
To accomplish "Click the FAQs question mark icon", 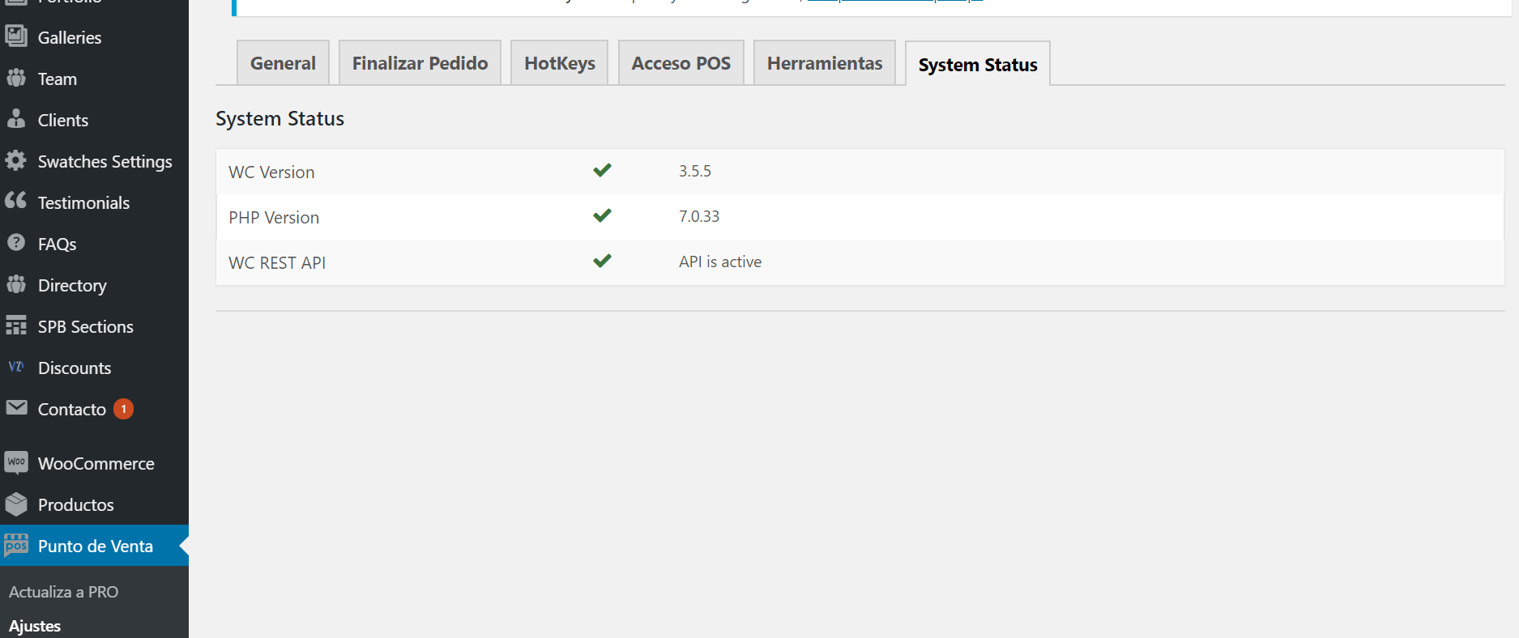I will (16, 243).
